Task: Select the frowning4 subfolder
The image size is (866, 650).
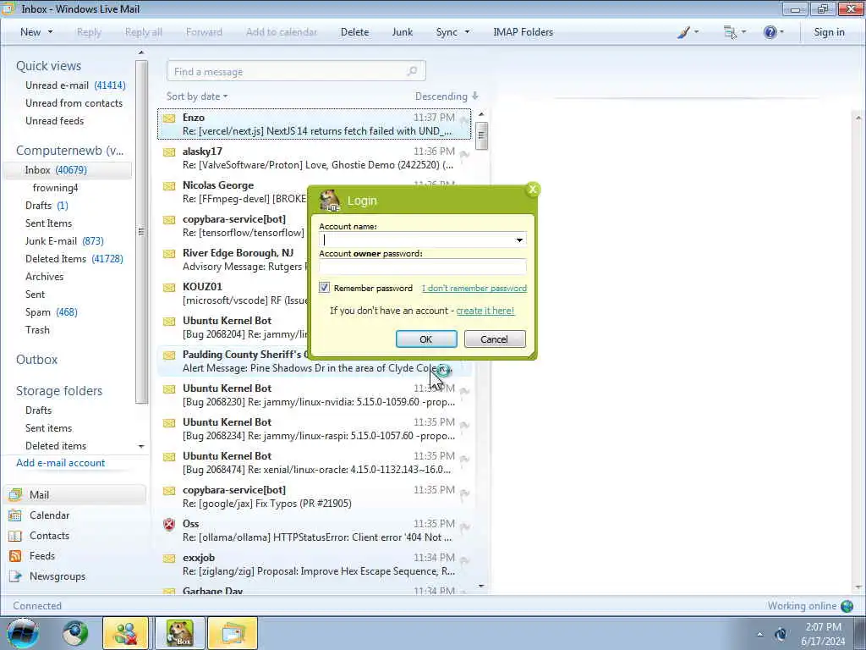Action: pyautogui.click(x=55, y=188)
